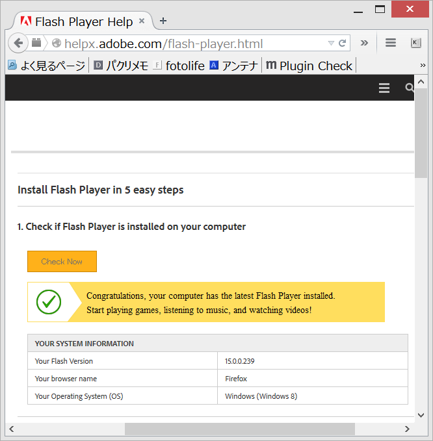The width and height of the screenshot is (433, 441).
Task: Click the vertical scrollbar down arrow
Action: pyautogui.click(x=421, y=415)
